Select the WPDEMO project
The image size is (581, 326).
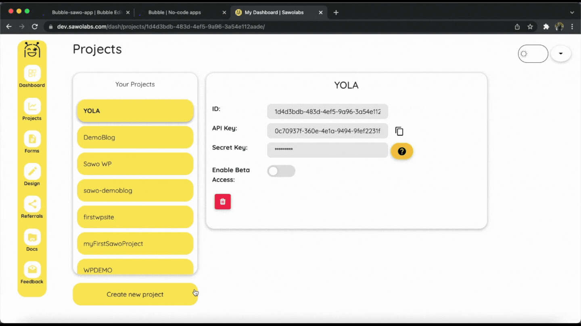(x=135, y=267)
